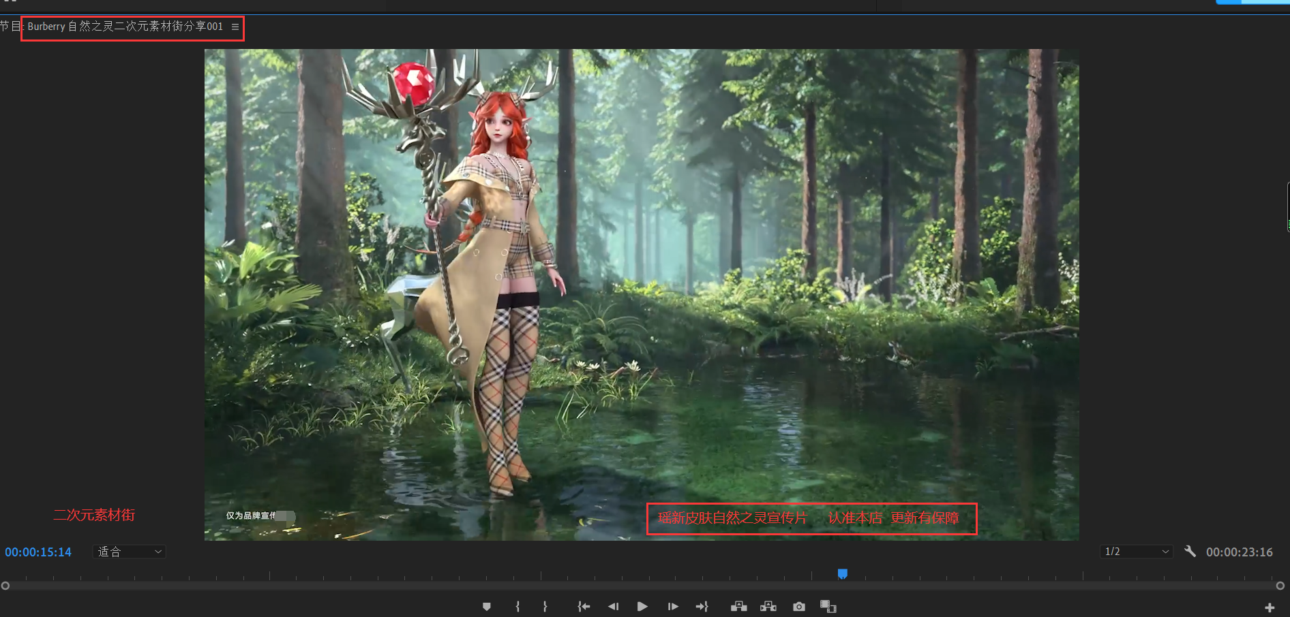Open the comparison view button
Screen dimensions: 1290x617
(x=828, y=607)
